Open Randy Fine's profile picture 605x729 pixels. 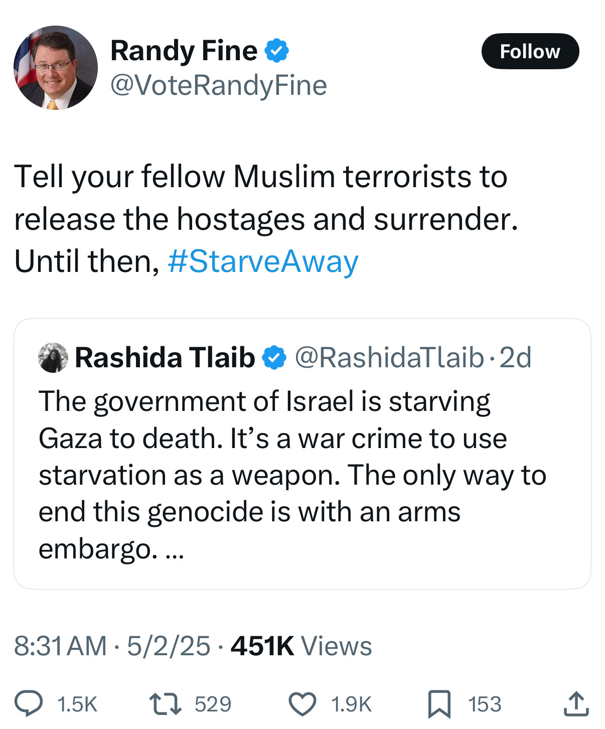pos(55,68)
